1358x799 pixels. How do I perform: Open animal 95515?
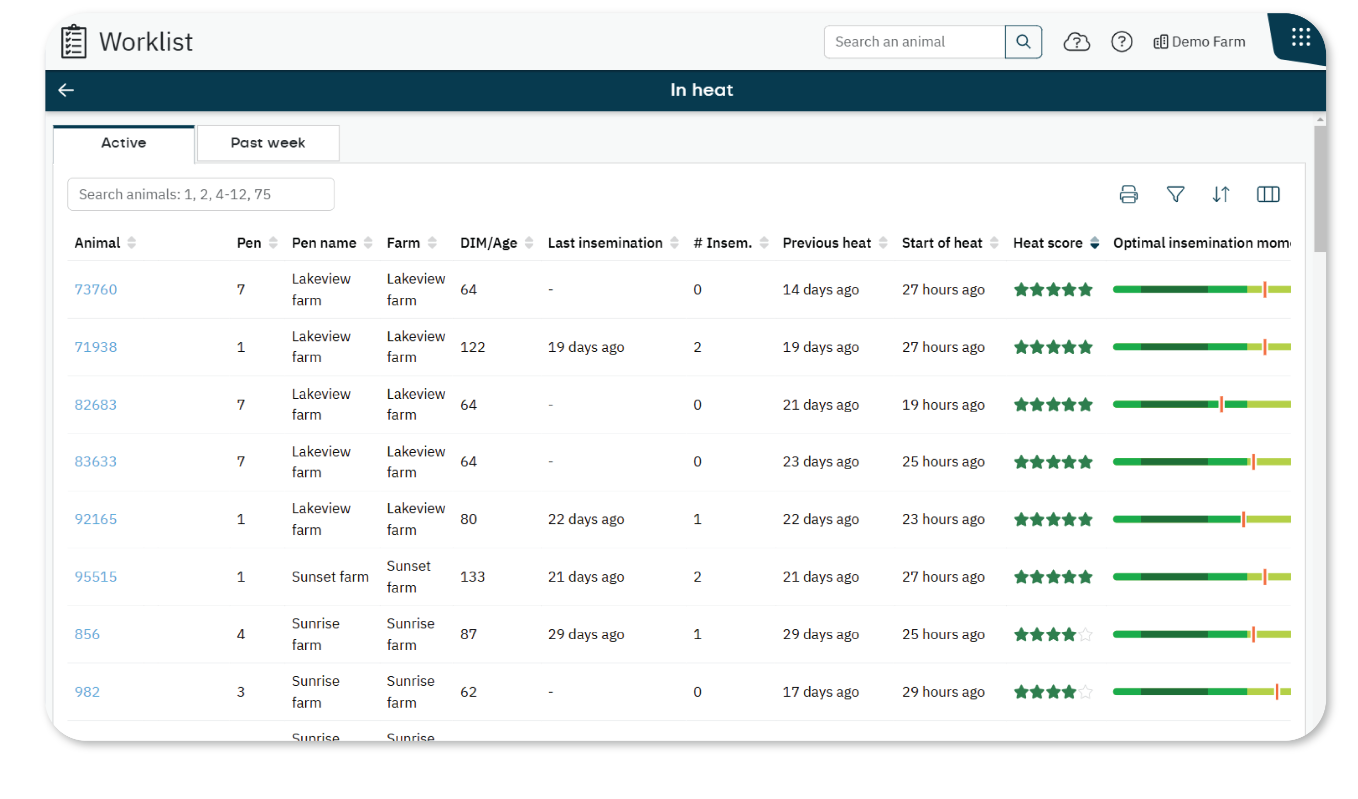tap(95, 577)
